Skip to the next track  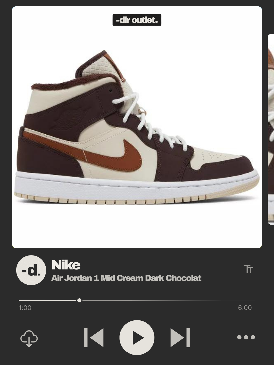click(180, 338)
